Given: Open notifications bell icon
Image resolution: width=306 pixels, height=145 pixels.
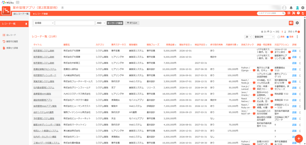Looking at the screenshot, I should click(291, 8).
